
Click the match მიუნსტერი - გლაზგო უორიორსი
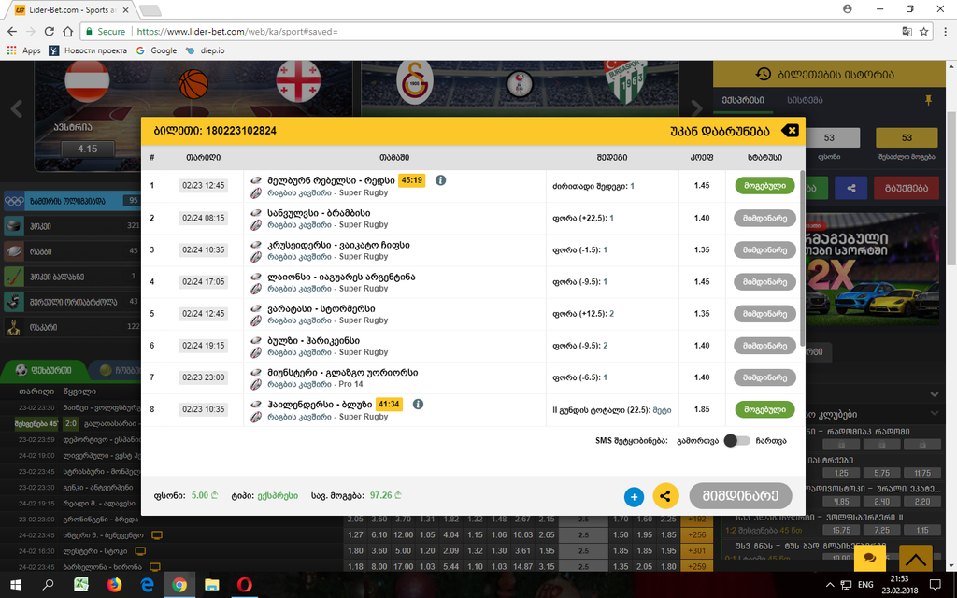[342, 372]
